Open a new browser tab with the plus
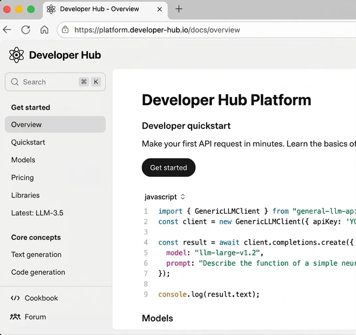Image resolution: width=356 pixels, height=335 pixels. [x=179, y=9]
